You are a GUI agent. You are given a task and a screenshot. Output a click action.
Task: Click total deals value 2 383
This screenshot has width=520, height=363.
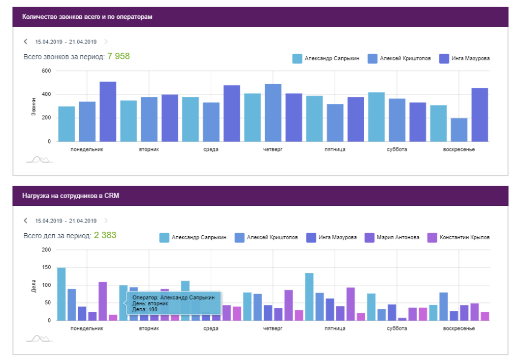click(105, 235)
